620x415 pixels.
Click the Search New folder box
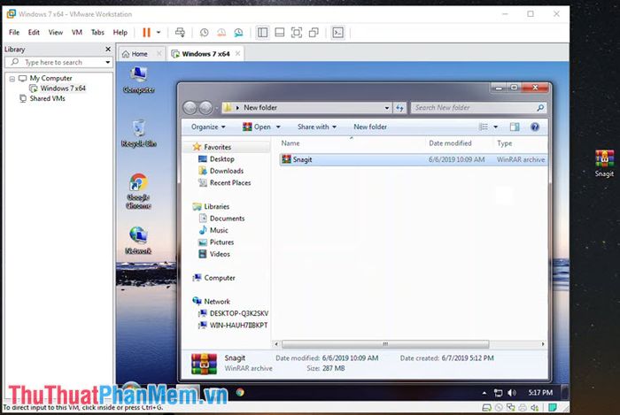click(x=479, y=108)
